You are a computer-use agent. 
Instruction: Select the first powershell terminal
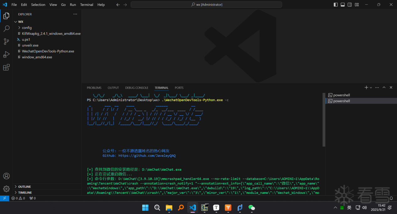point(361,95)
